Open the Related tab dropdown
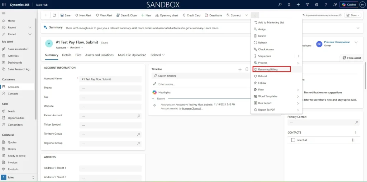 [158, 55]
